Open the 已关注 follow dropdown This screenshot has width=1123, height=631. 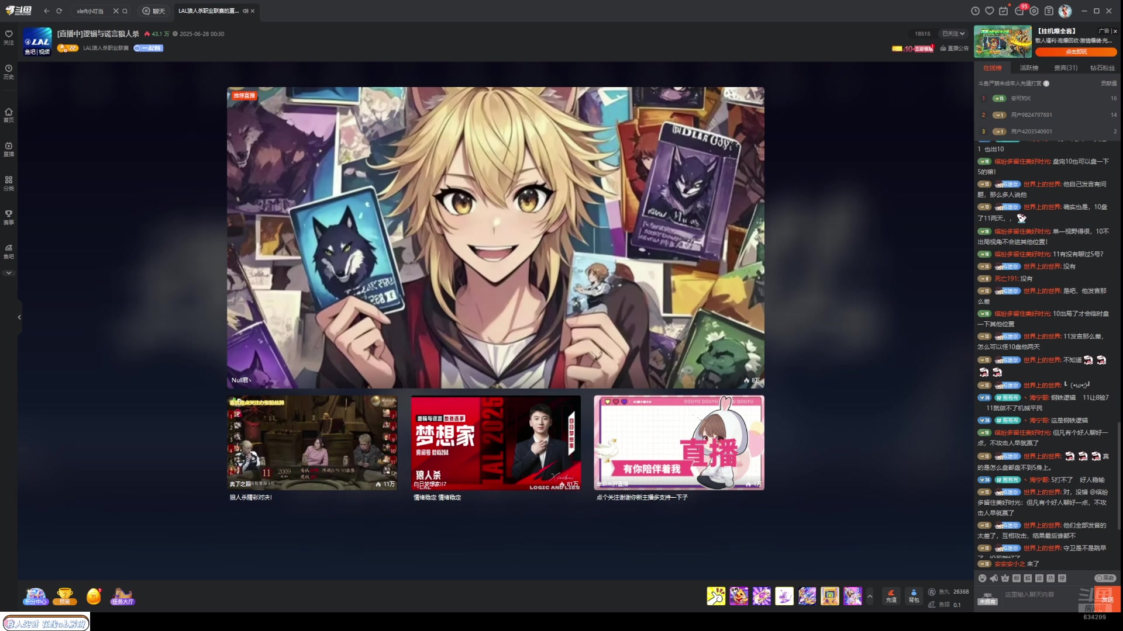click(x=953, y=34)
